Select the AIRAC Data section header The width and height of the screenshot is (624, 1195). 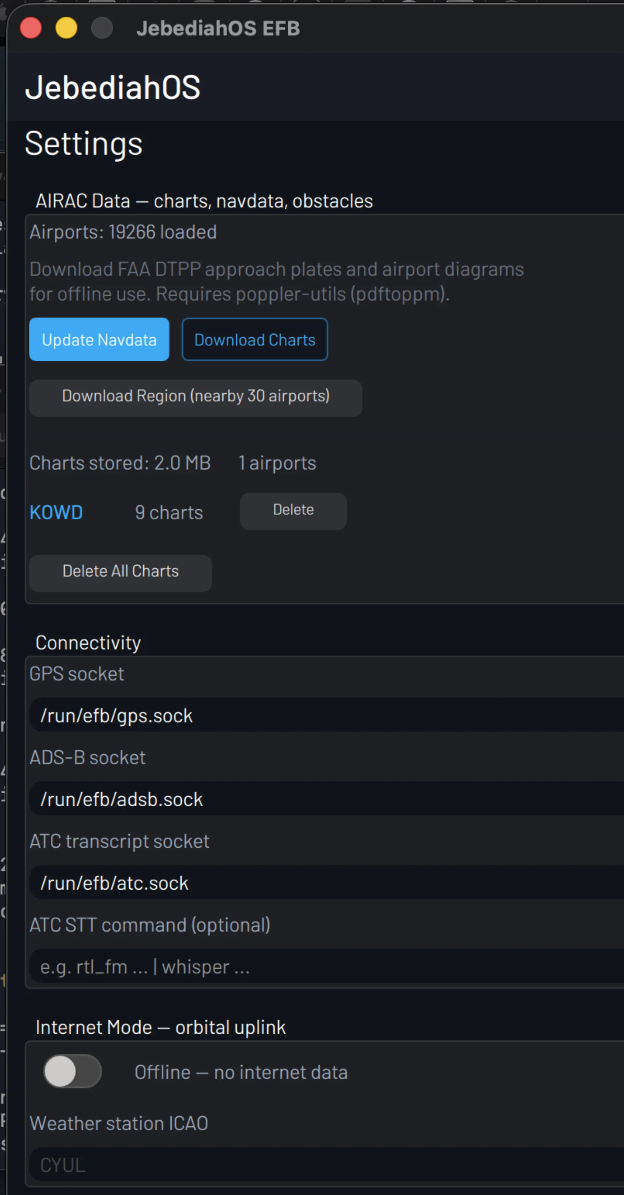204,200
